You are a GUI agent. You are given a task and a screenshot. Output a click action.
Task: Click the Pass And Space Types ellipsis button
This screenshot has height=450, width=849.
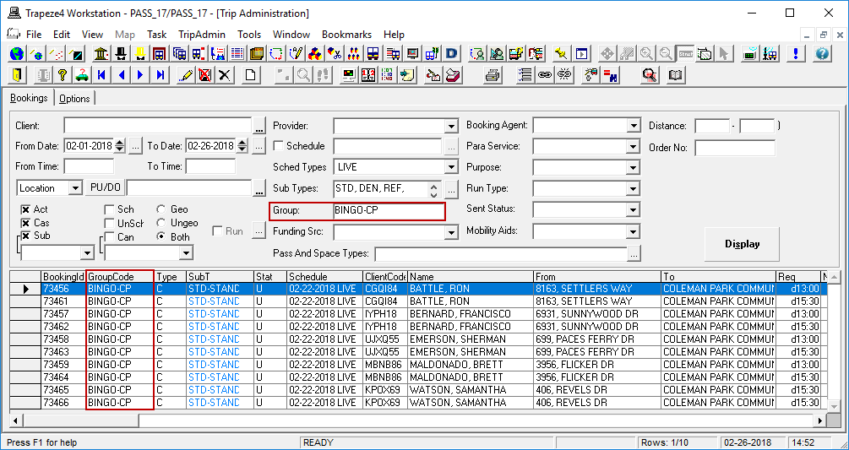click(x=634, y=253)
